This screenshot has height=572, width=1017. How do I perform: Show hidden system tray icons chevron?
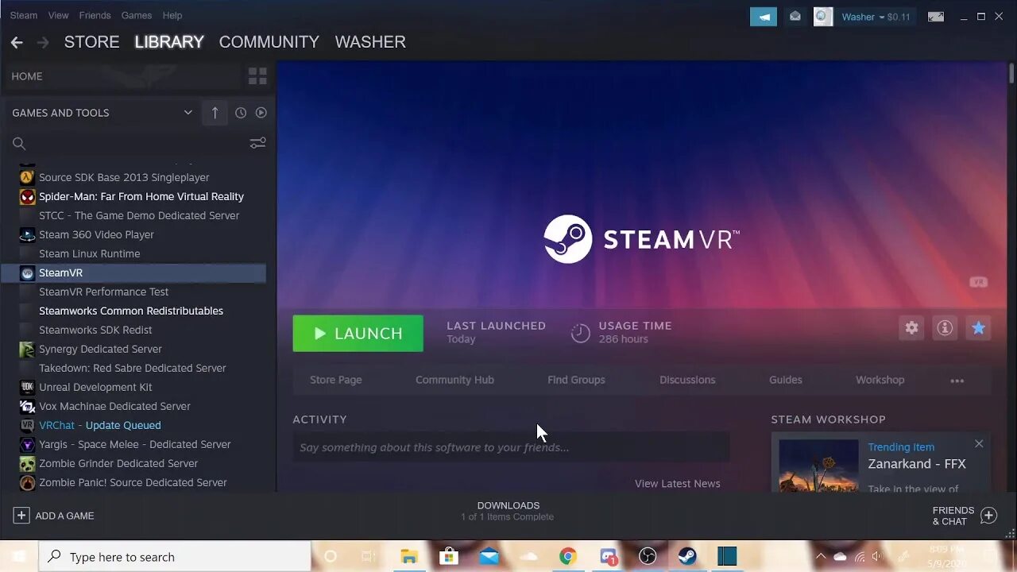(821, 556)
